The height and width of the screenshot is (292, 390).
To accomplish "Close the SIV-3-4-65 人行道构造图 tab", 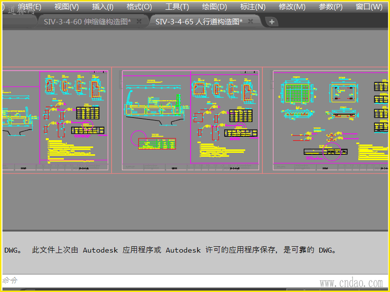I will pos(251,21).
